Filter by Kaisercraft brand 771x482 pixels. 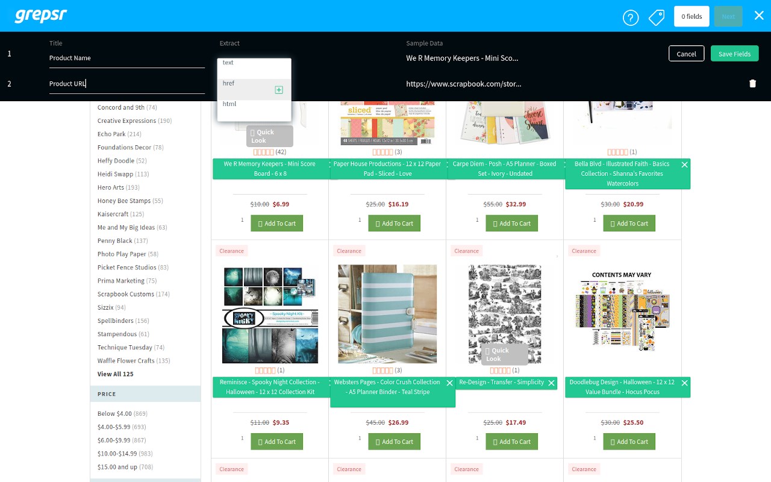(120, 214)
